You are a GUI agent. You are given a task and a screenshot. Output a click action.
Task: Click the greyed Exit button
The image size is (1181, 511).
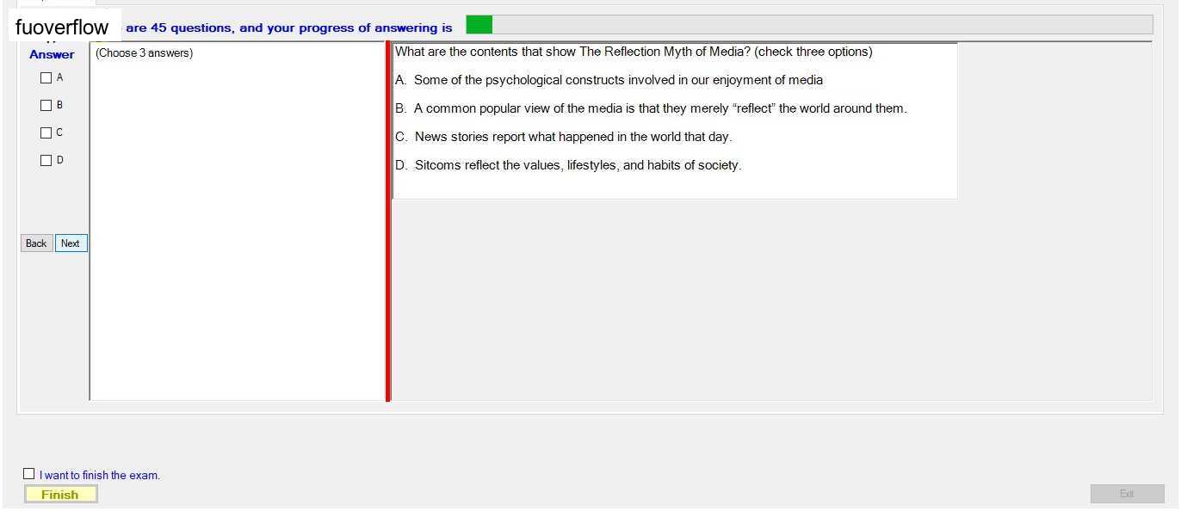click(x=1127, y=494)
